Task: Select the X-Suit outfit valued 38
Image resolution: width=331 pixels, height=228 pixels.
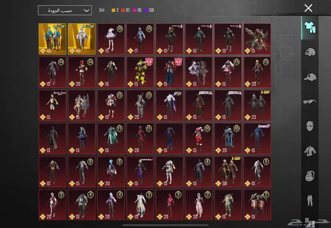Action: (x=228, y=171)
